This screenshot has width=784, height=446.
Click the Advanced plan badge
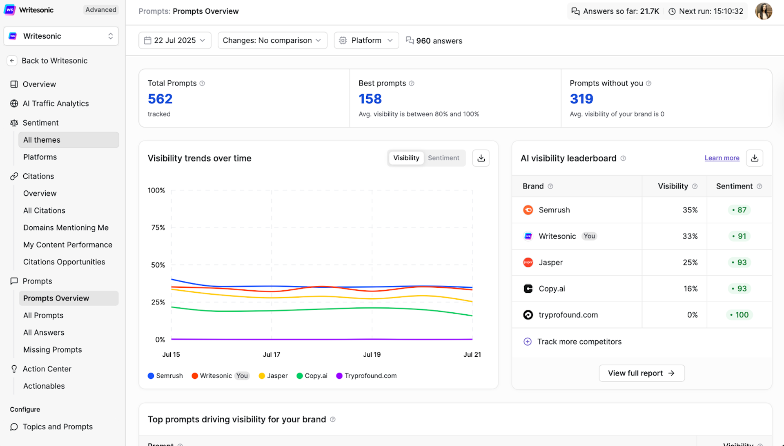point(101,10)
